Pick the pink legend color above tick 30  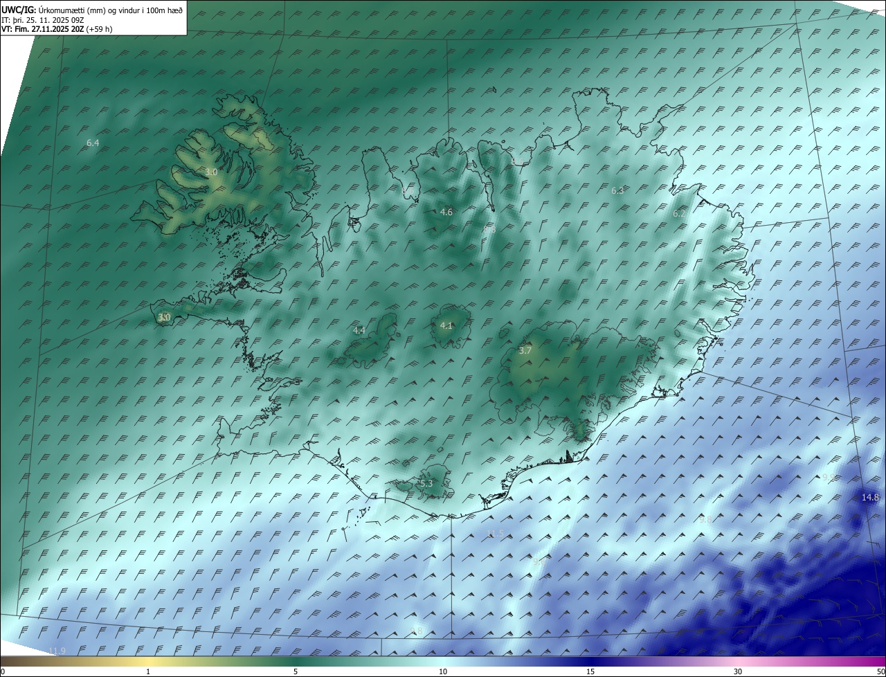tap(738, 661)
